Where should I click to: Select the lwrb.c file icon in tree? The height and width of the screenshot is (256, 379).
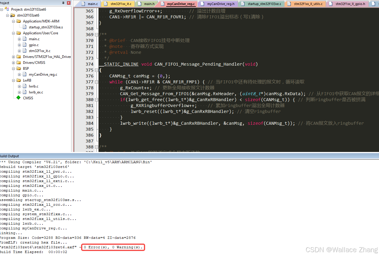[25, 86]
